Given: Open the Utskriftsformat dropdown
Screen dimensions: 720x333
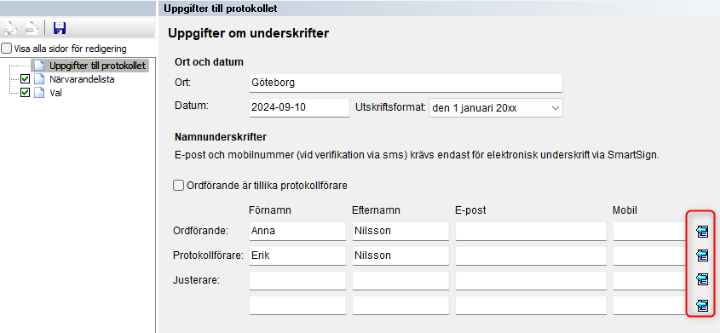Looking at the screenshot, I should tap(495, 108).
